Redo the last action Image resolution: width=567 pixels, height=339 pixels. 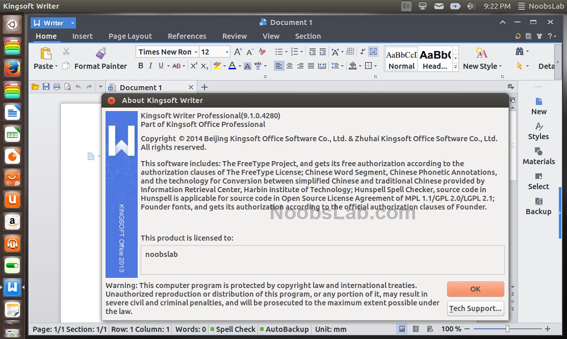pos(89,87)
